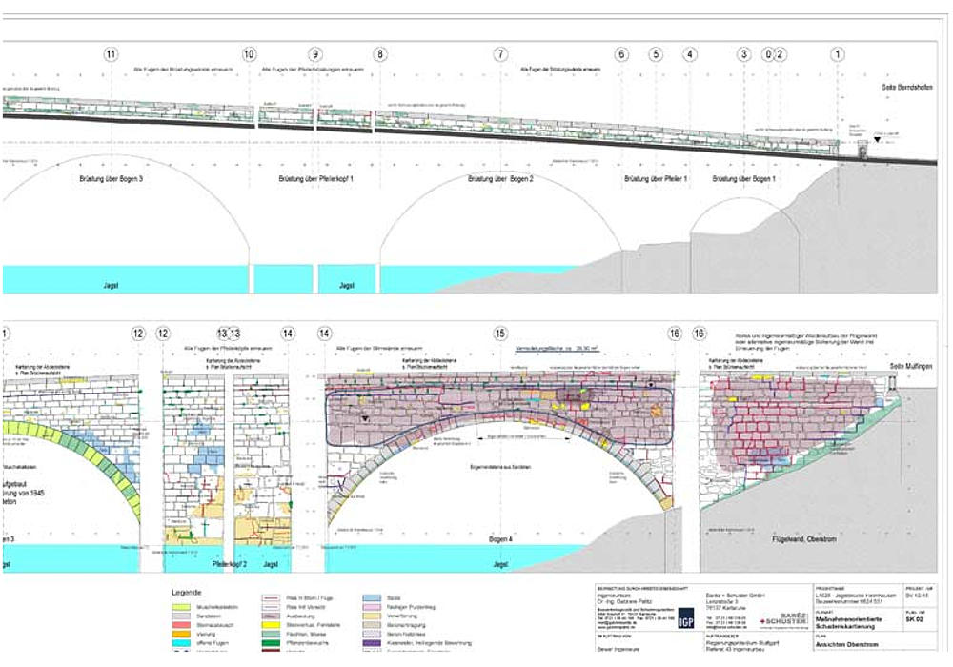Click the 'Bogen 4' label under the arch
The height and width of the screenshot is (667, 953).
(500, 539)
